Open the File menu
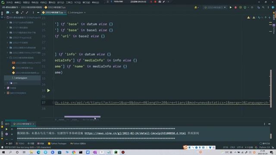The image size is (276, 155). [9, 3]
